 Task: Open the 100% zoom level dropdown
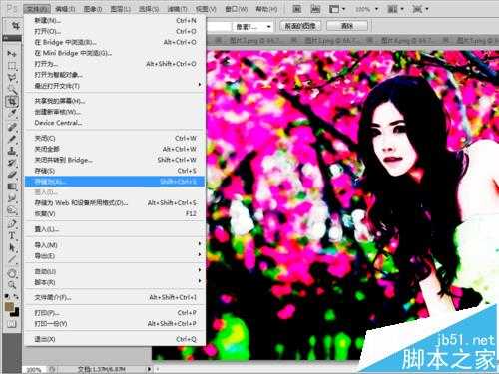[x=366, y=9]
